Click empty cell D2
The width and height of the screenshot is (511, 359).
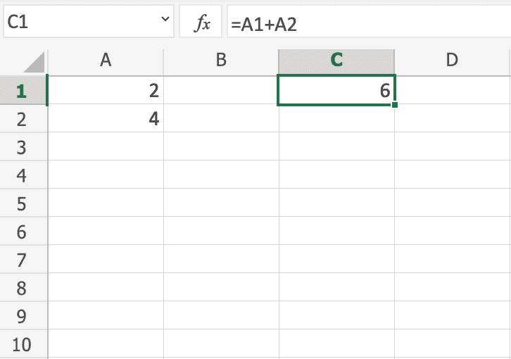452,119
